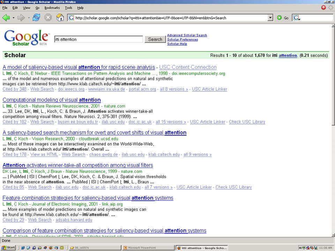The height and width of the screenshot is (251, 335).
Task: Open the File menu
Action: [x=5, y=8]
